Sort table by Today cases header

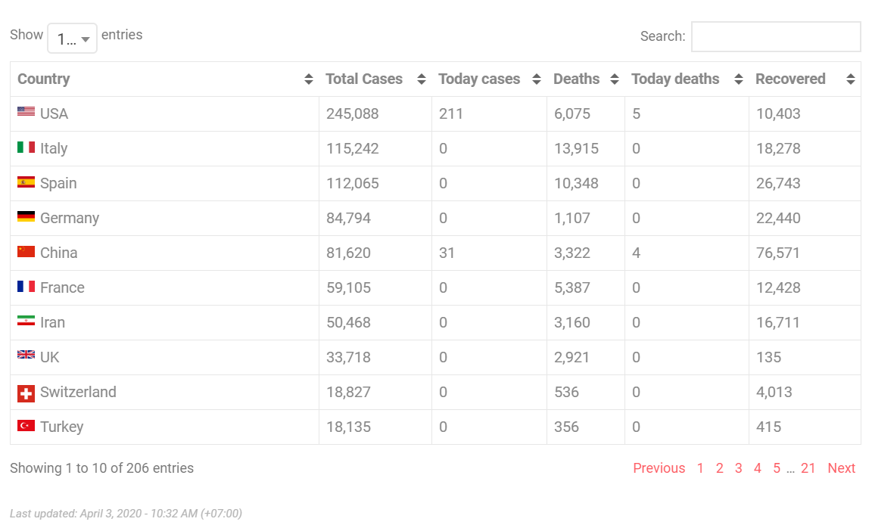pyautogui.click(x=479, y=79)
